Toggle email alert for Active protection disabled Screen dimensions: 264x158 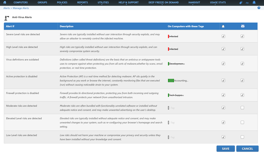pyautogui.click(x=242, y=80)
